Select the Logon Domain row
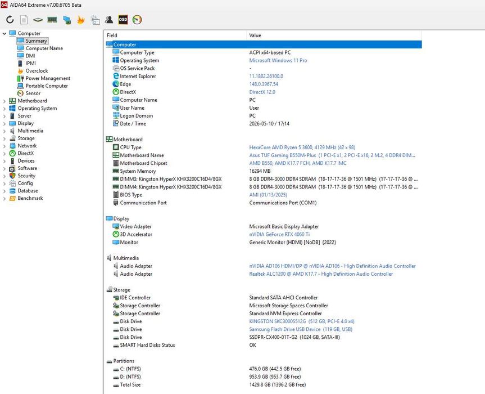This screenshot has height=394, width=485. (264, 115)
